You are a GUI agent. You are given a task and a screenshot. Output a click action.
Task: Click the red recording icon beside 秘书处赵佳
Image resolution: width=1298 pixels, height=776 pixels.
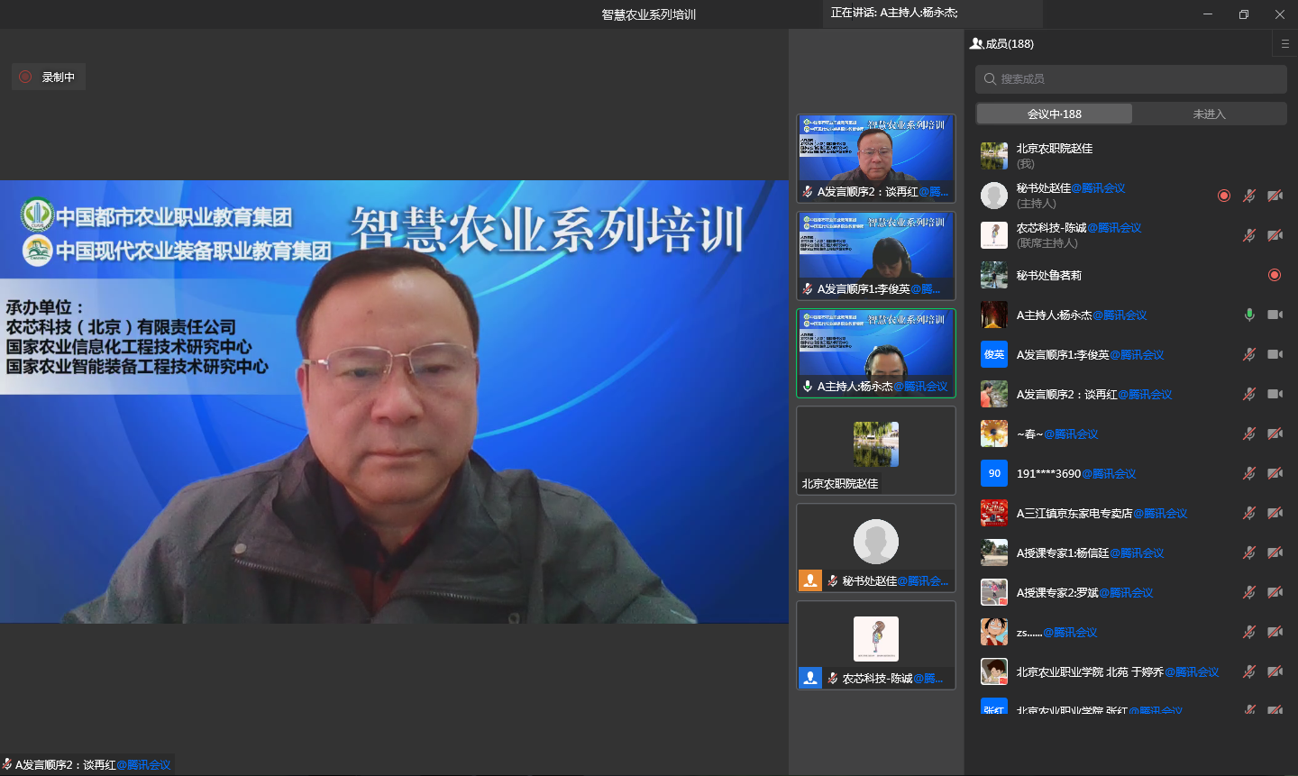pos(1224,196)
